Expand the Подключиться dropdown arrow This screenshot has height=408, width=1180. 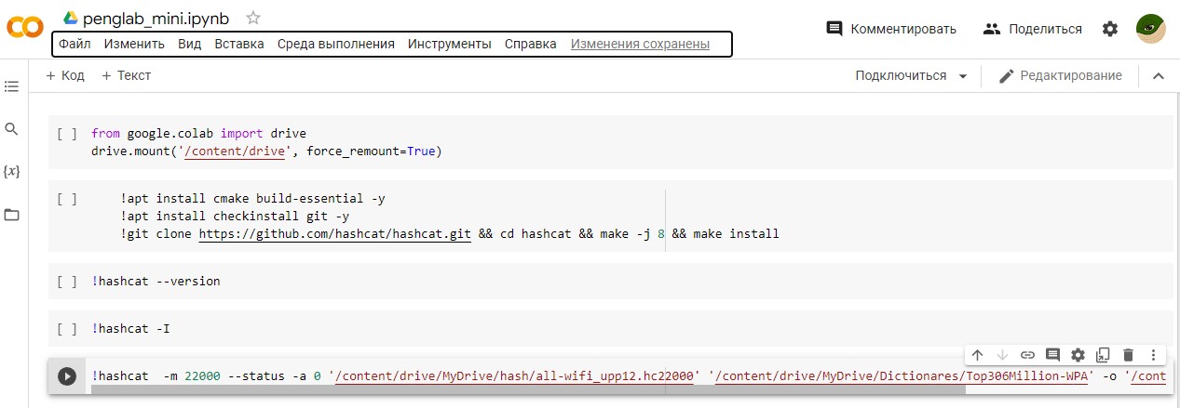(963, 76)
